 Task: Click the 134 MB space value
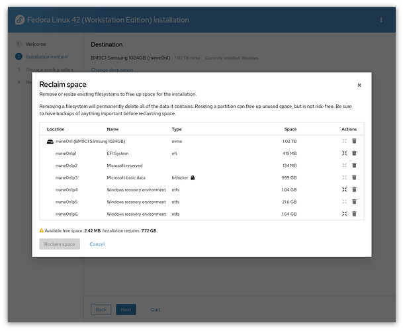(x=290, y=165)
